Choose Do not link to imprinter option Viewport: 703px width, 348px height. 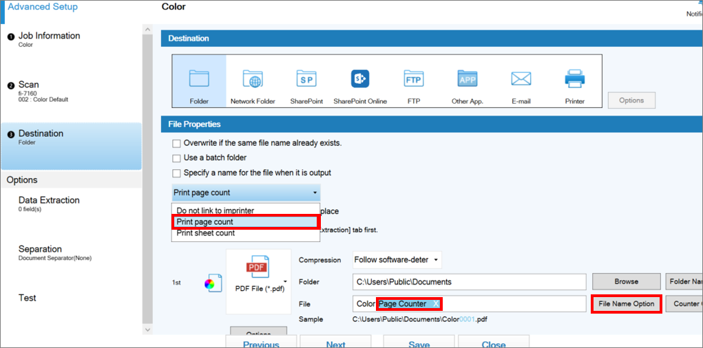click(x=214, y=211)
